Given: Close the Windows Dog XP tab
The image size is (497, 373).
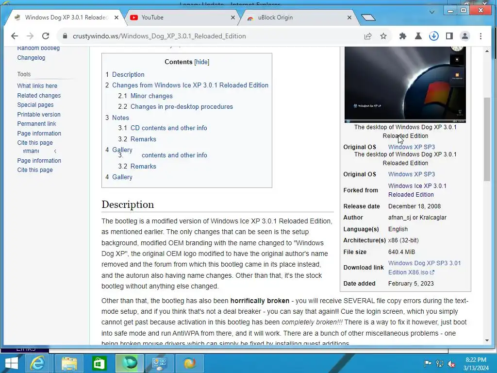Looking at the screenshot, I should click(x=116, y=18).
